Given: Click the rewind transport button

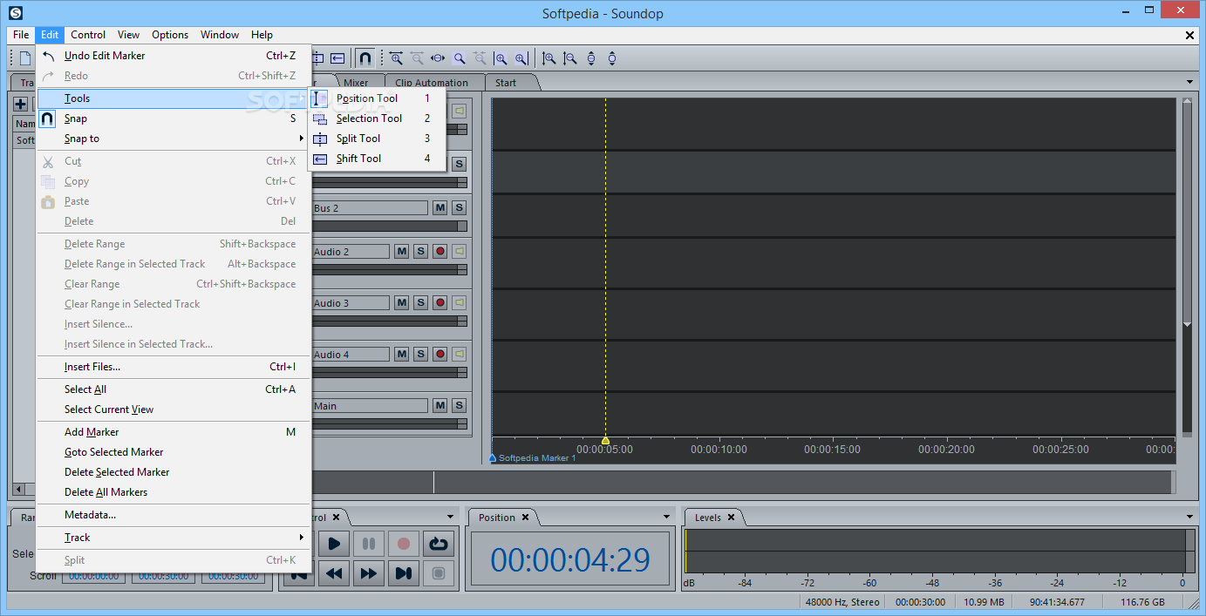Looking at the screenshot, I should pyautogui.click(x=334, y=572).
